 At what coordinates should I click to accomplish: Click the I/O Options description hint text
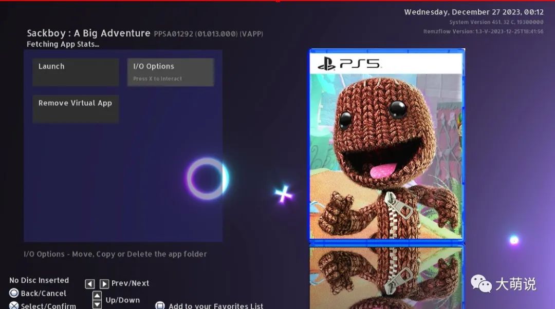116,254
